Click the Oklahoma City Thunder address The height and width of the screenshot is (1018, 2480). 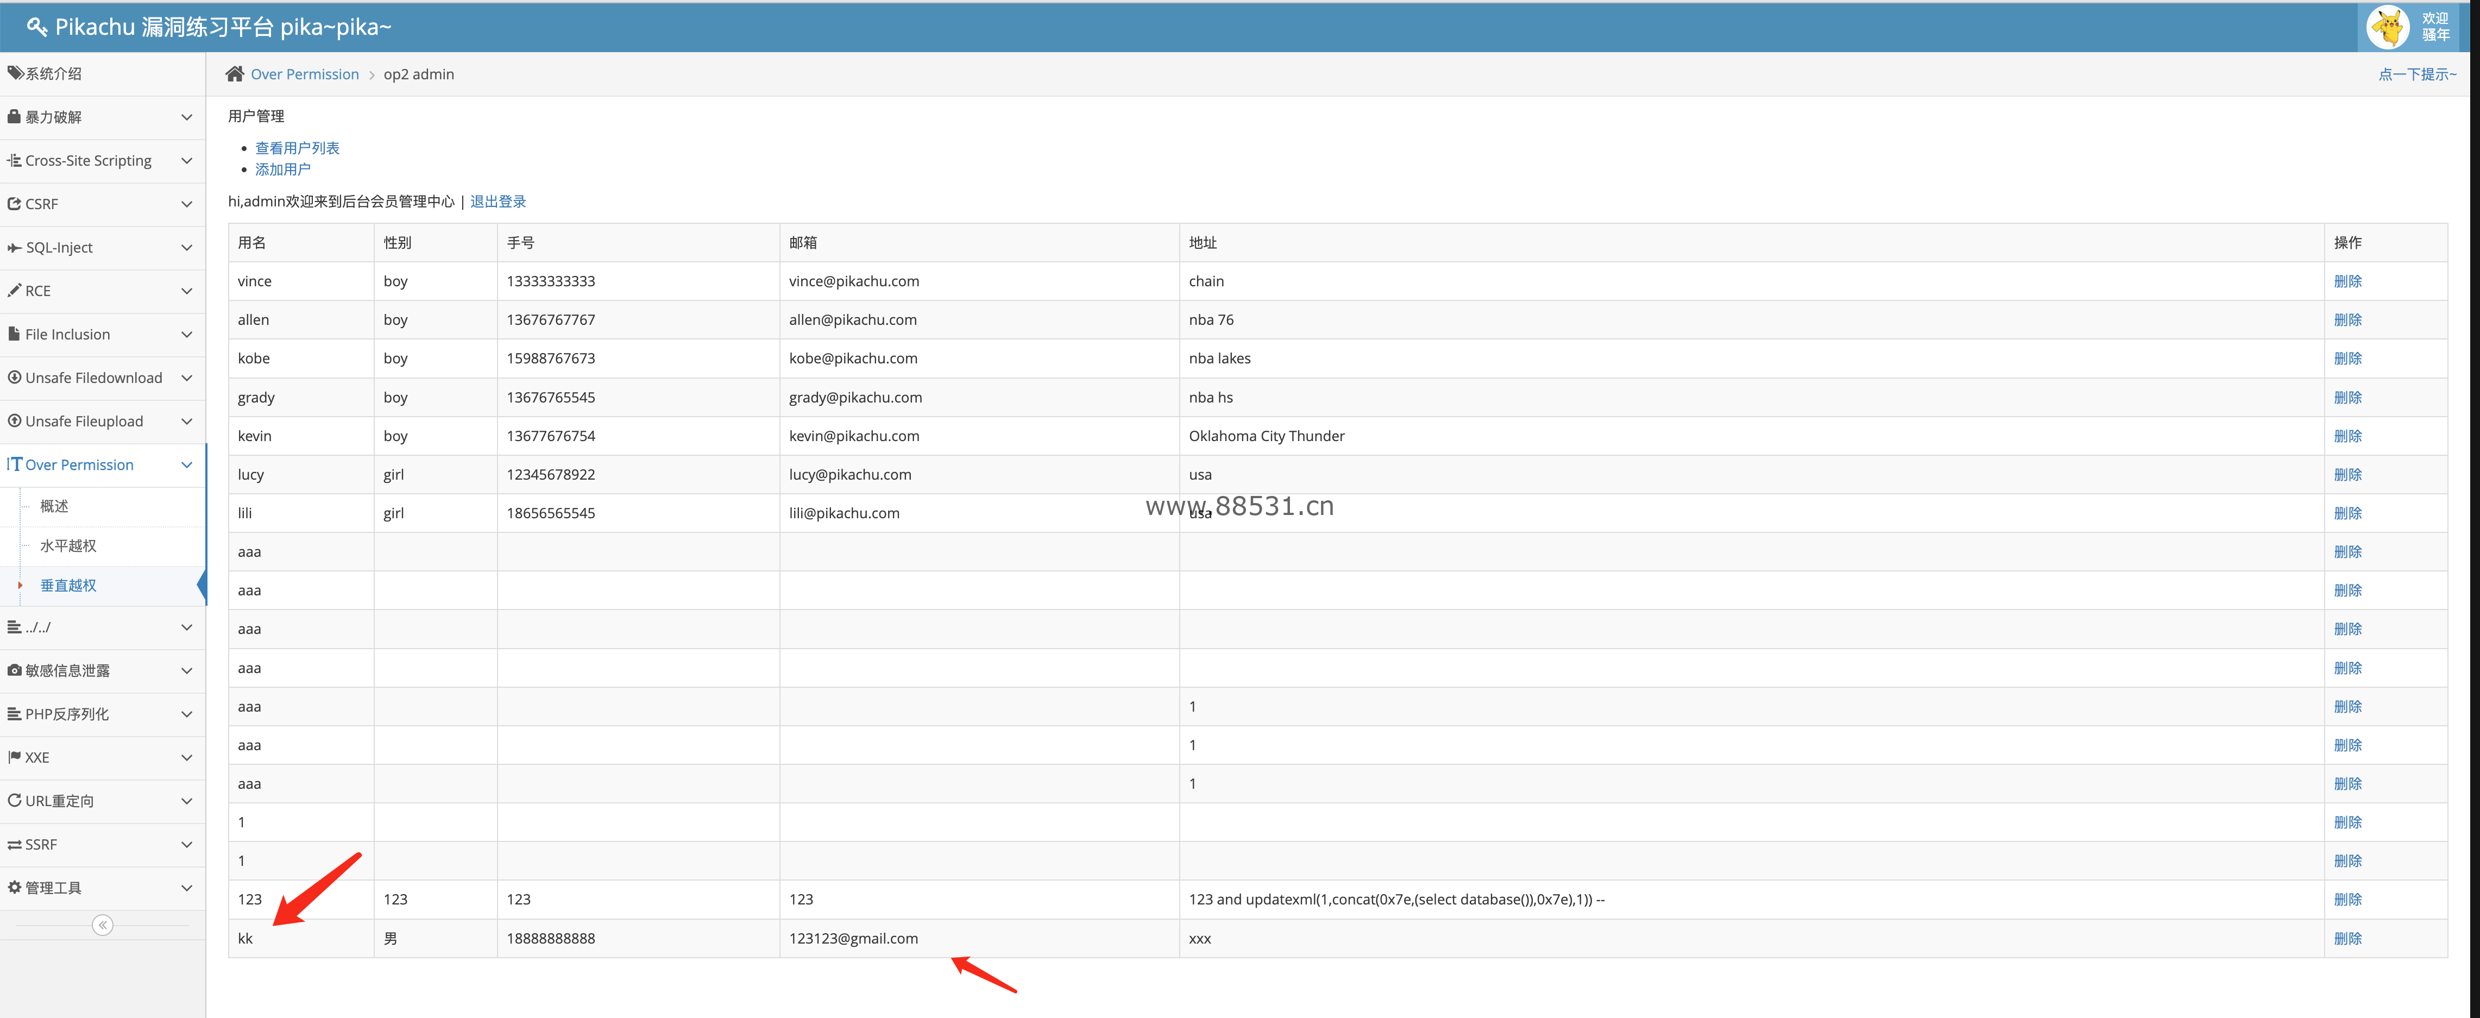(x=1266, y=436)
